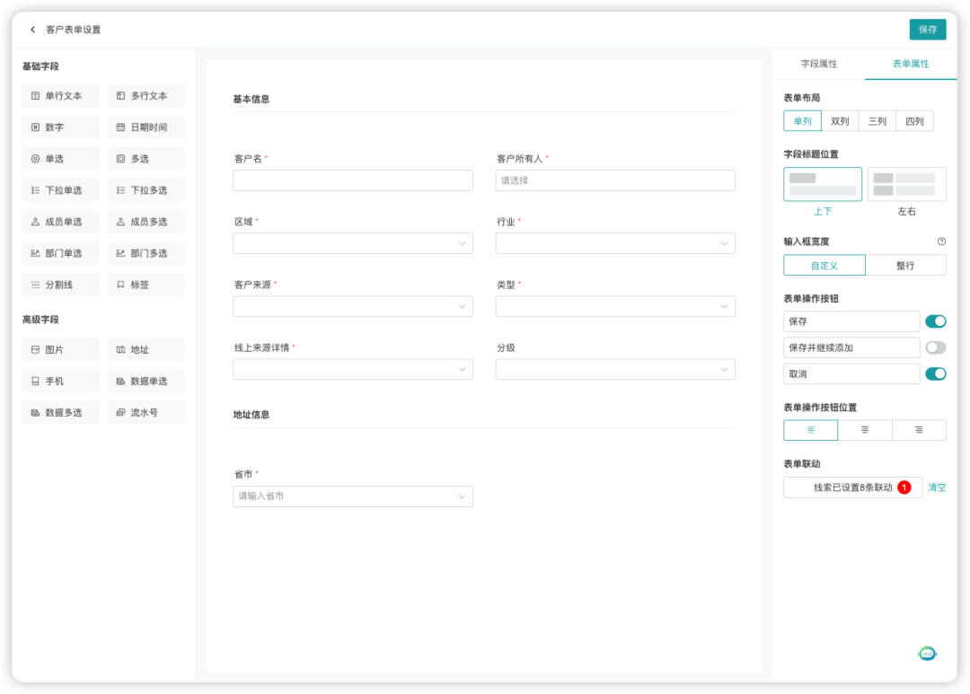Turn off the 取消 form action button
Screen dimensions: 970x694
935,373
